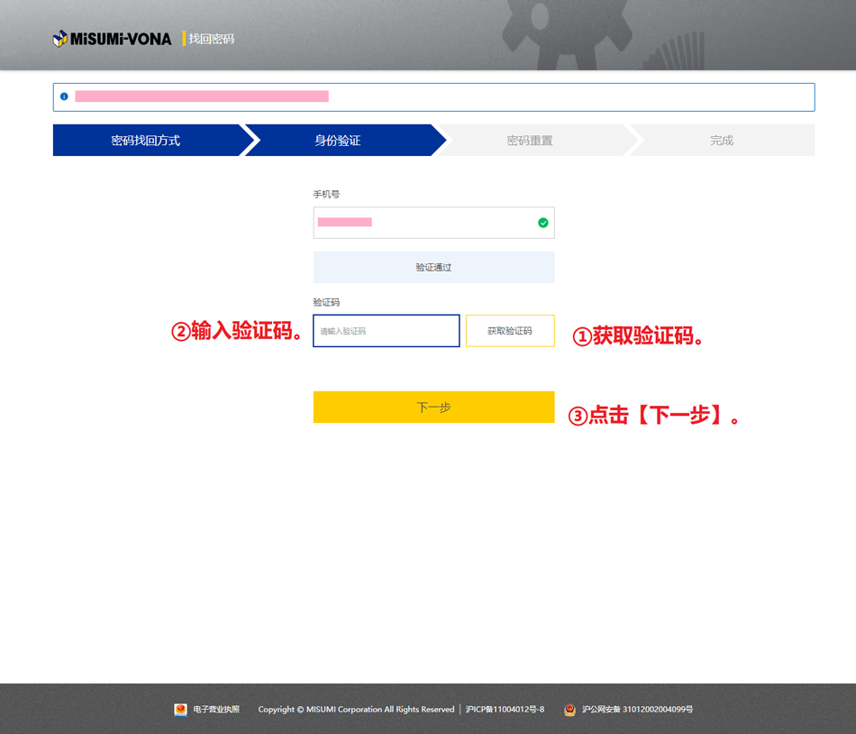This screenshot has width=856, height=734.
Task: Go back to the 密码找回方式 step
Action: click(146, 141)
